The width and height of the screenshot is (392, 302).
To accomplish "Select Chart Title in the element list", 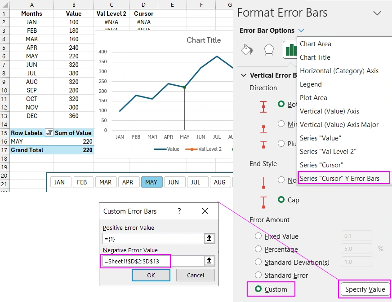I will (x=315, y=57).
